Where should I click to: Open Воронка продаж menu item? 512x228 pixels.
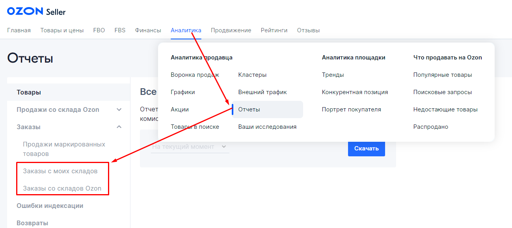(195, 75)
